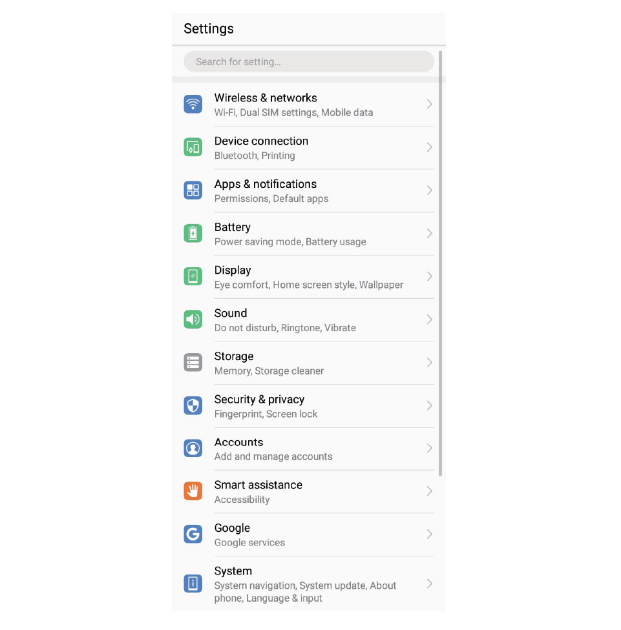Select Add and manage accounts text
Screen dimensions: 621x630
tap(273, 457)
